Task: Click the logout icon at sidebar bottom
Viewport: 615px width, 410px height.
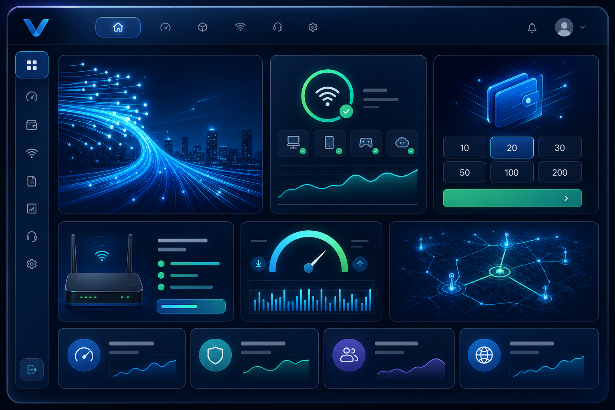Action: tap(32, 370)
